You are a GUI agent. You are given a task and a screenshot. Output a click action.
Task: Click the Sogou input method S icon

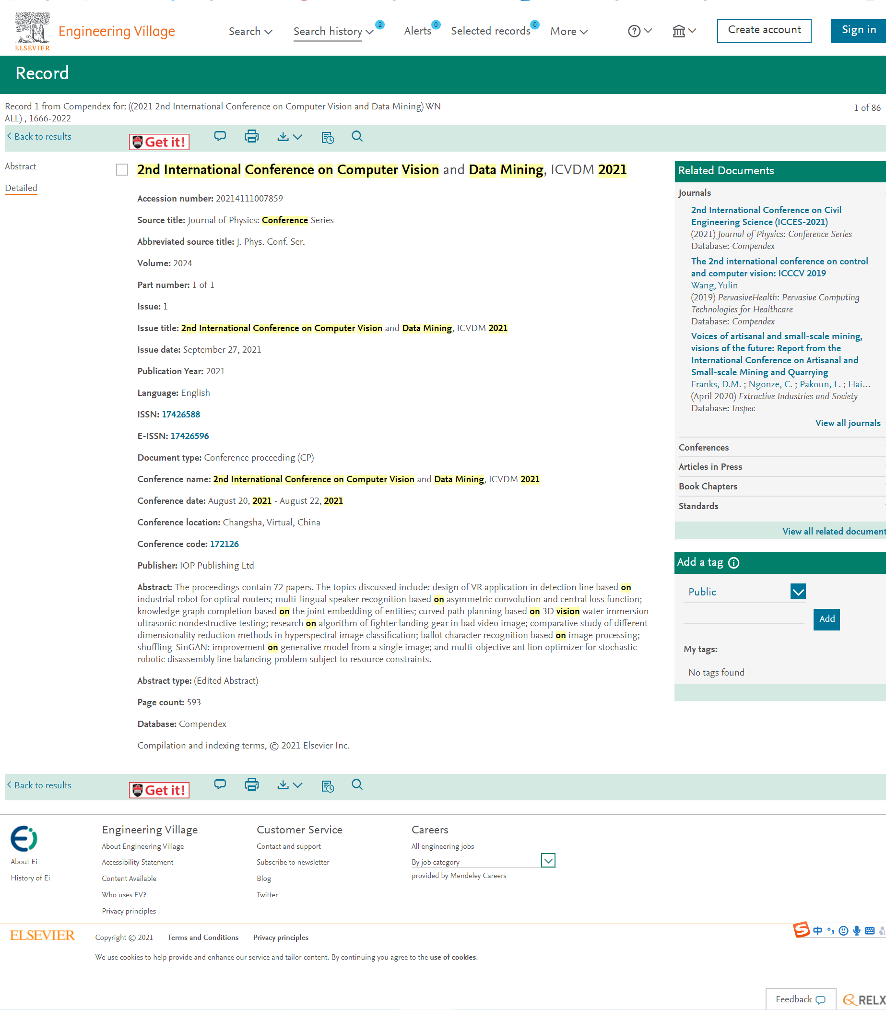801,930
